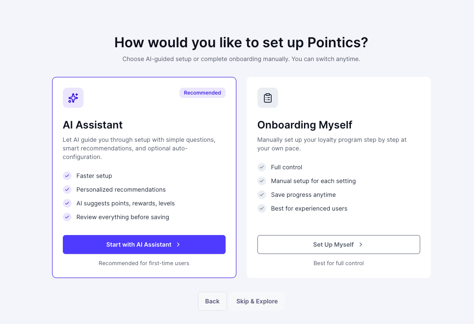Click the checkmark beside Full control
This screenshot has height=324, width=474.
tap(262, 167)
